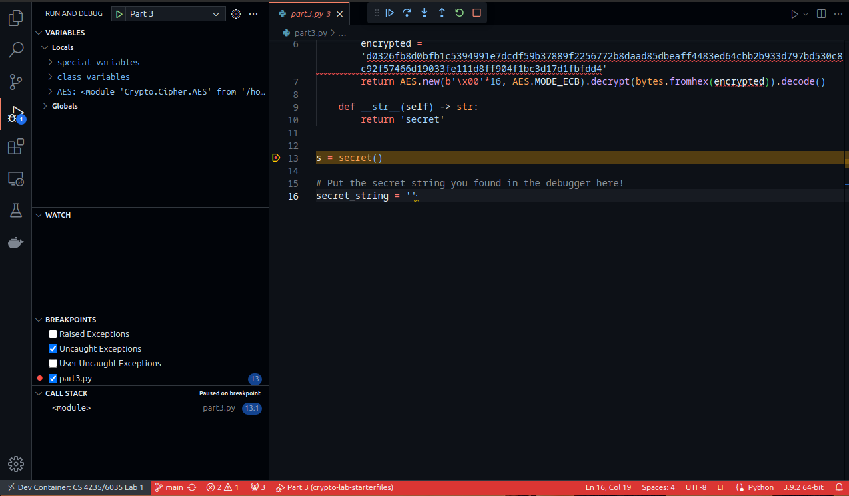Image resolution: width=849 pixels, height=496 pixels.
Task: Click Ln 16, Col 19 position
Action: click(608, 487)
